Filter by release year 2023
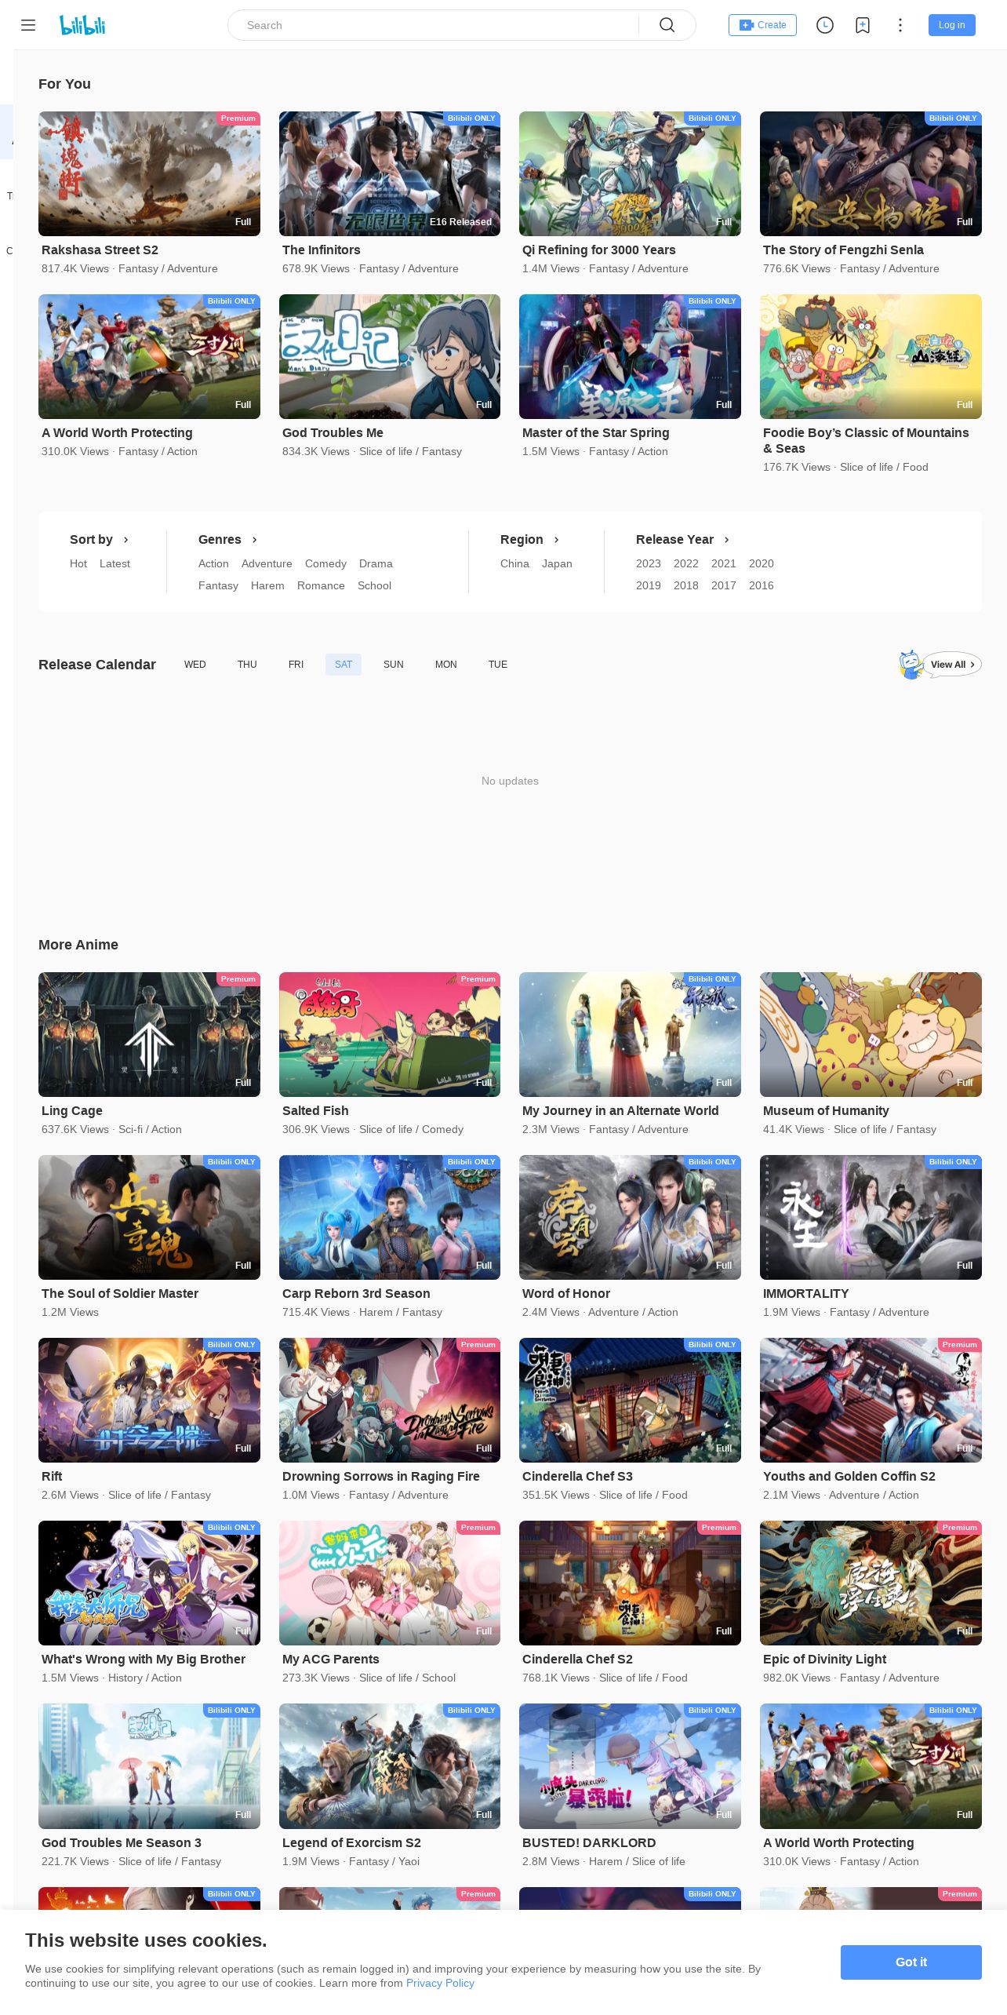 click(649, 563)
